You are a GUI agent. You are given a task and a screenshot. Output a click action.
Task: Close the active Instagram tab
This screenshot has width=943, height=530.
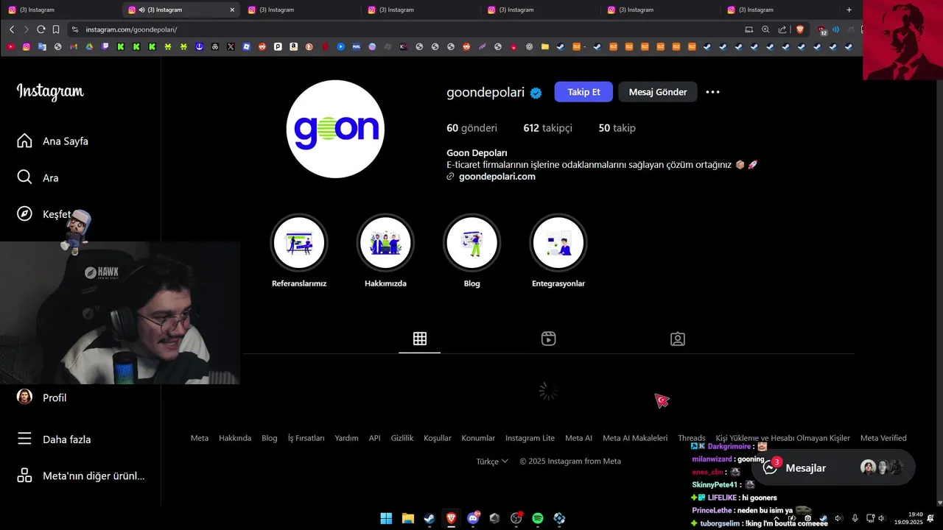coord(232,10)
